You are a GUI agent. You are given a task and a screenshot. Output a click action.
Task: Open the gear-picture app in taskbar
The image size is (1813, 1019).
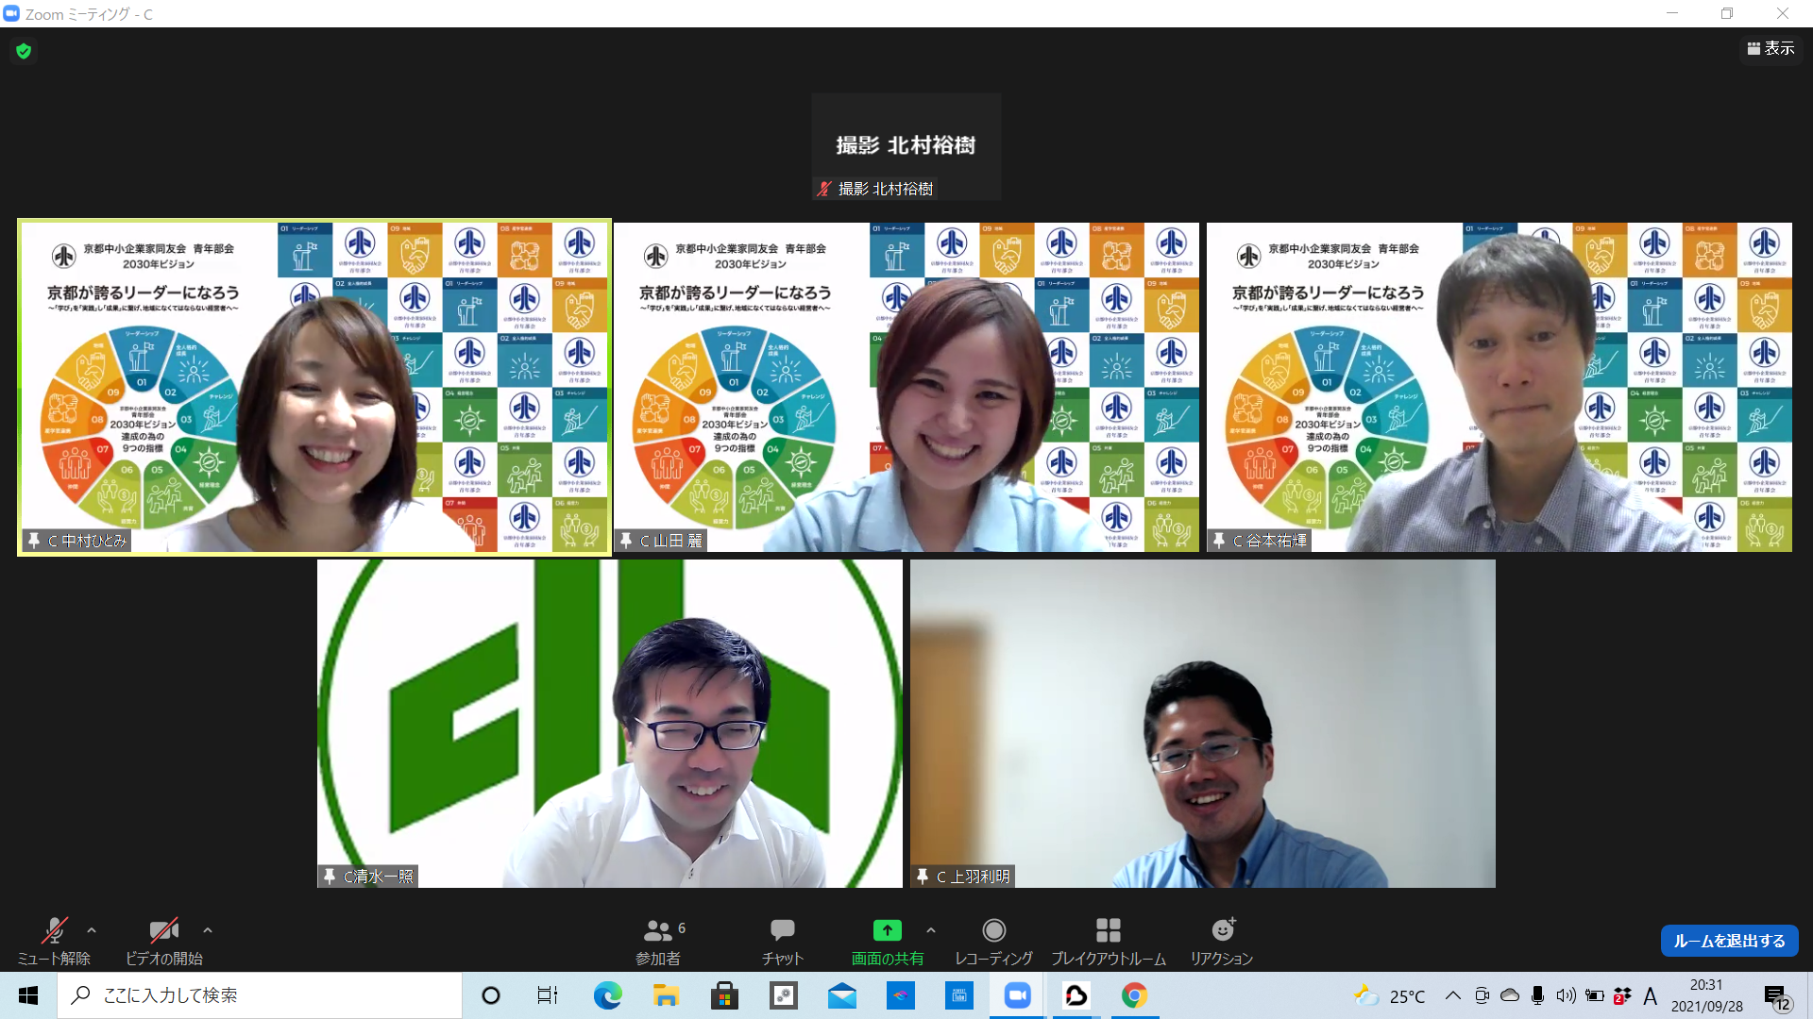(x=783, y=995)
